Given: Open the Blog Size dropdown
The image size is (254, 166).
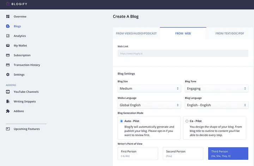Looking at the screenshot, I should click(x=149, y=89).
